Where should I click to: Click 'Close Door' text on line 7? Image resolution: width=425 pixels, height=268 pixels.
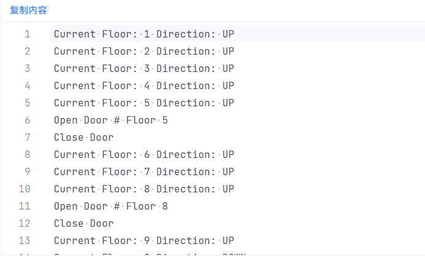84,138
